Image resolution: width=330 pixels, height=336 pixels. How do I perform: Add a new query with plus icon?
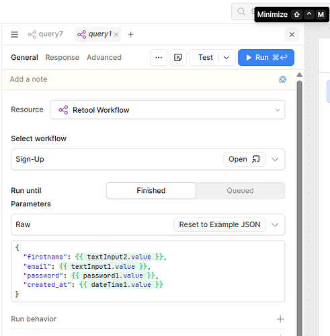pos(130,34)
